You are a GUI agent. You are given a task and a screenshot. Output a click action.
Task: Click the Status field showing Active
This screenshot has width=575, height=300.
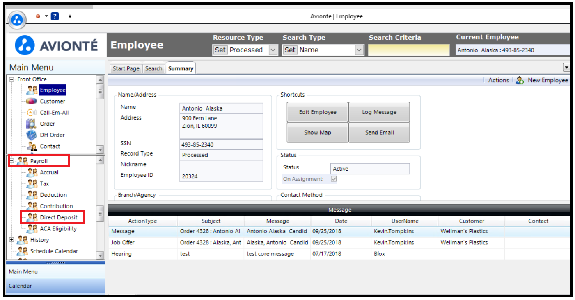(370, 169)
